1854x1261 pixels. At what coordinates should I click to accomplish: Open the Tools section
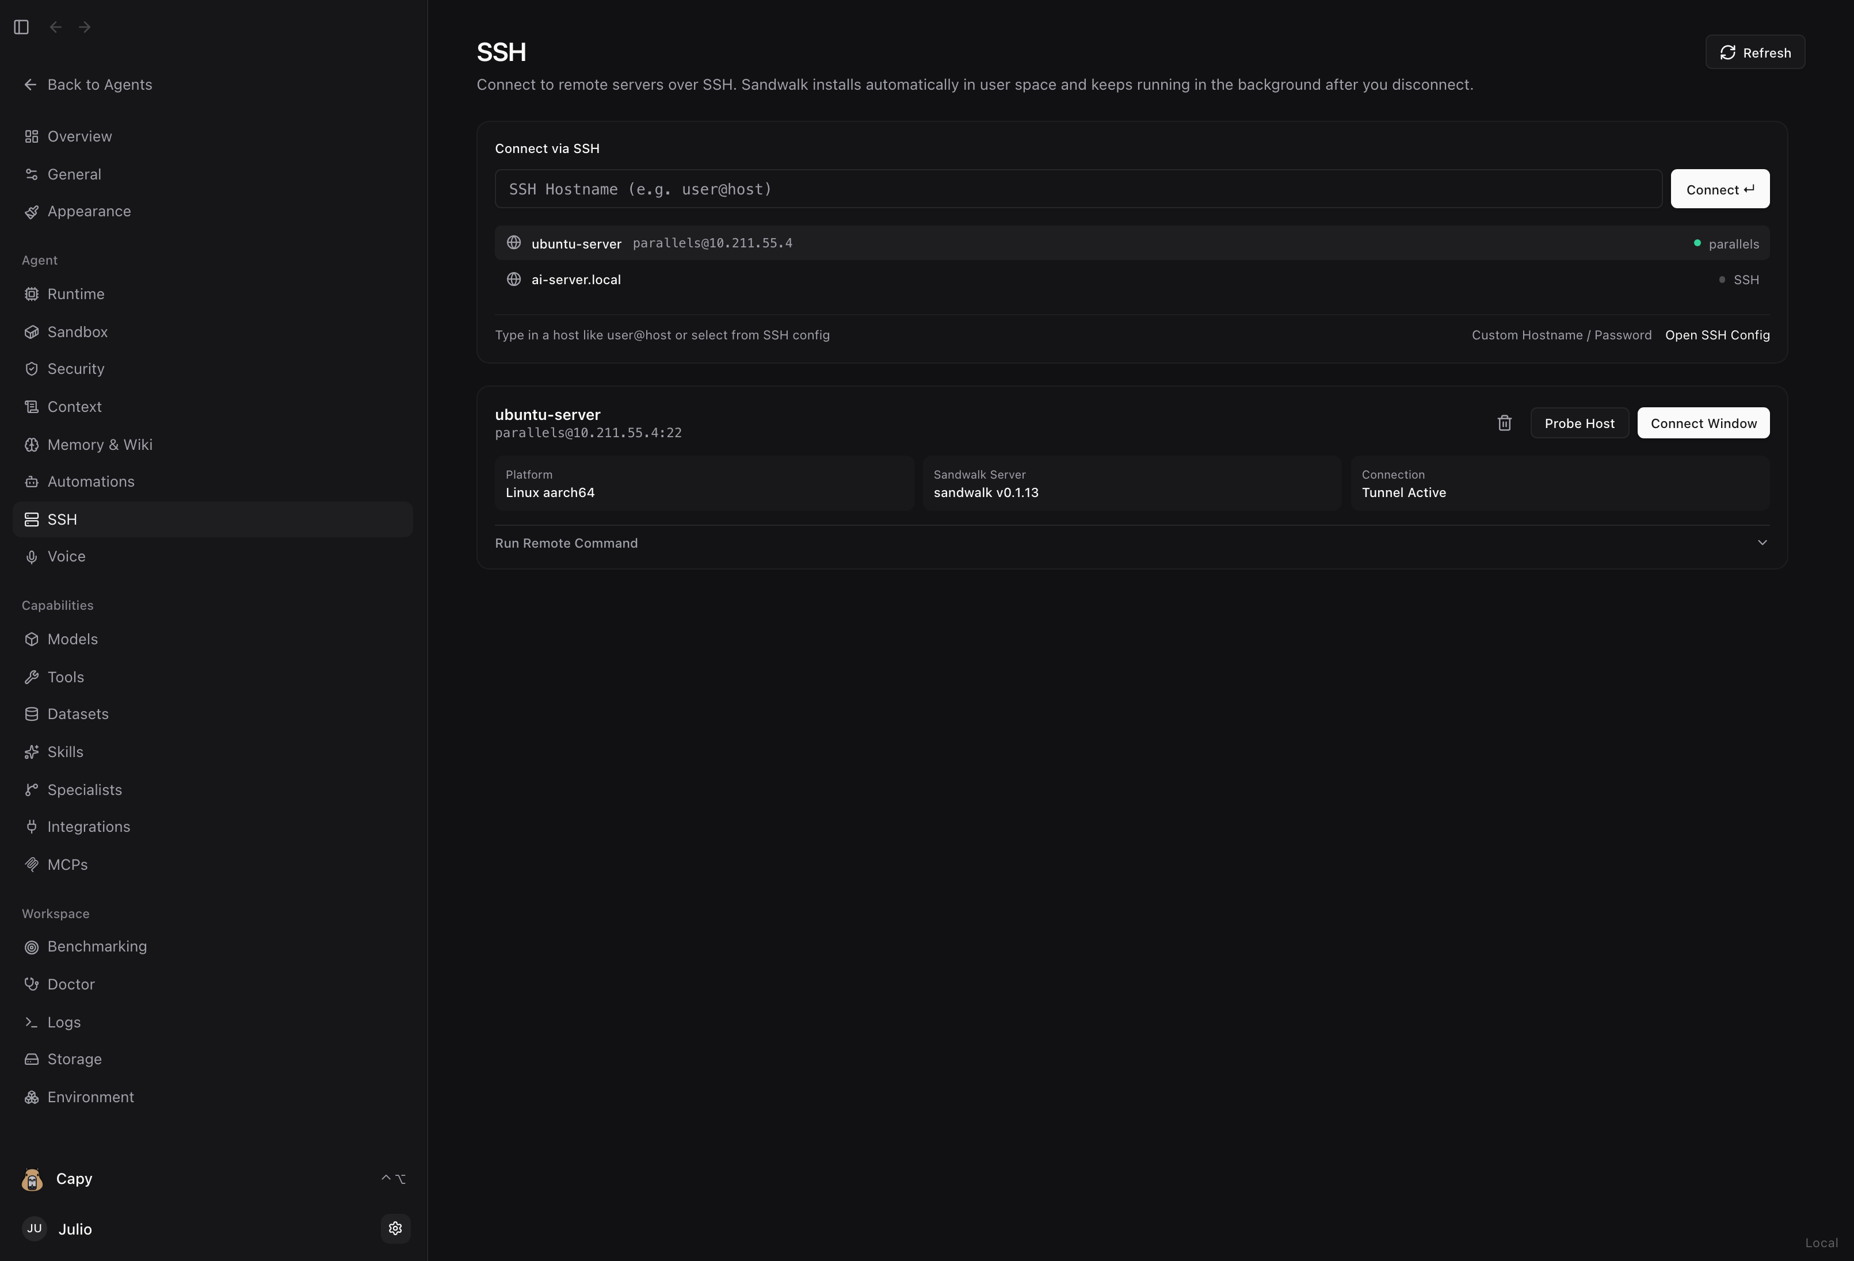coord(212,677)
